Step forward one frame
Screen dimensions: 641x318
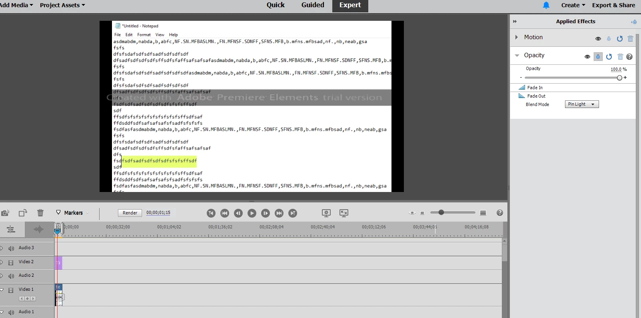(x=266, y=213)
